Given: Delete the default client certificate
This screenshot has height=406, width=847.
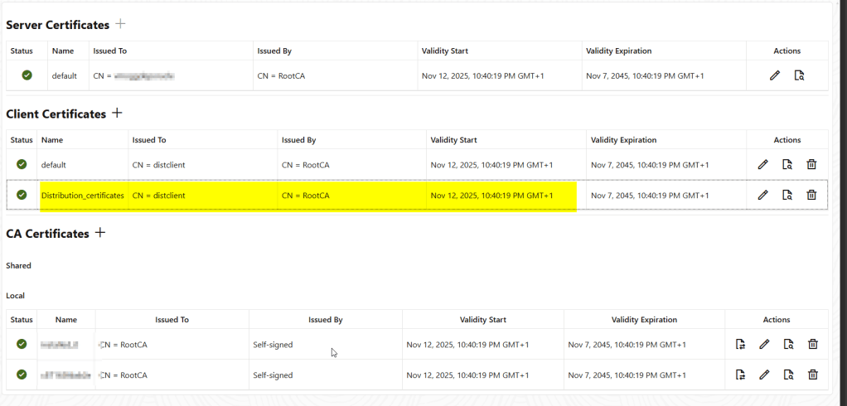Looking at the screenshot, I should point(811,164).
